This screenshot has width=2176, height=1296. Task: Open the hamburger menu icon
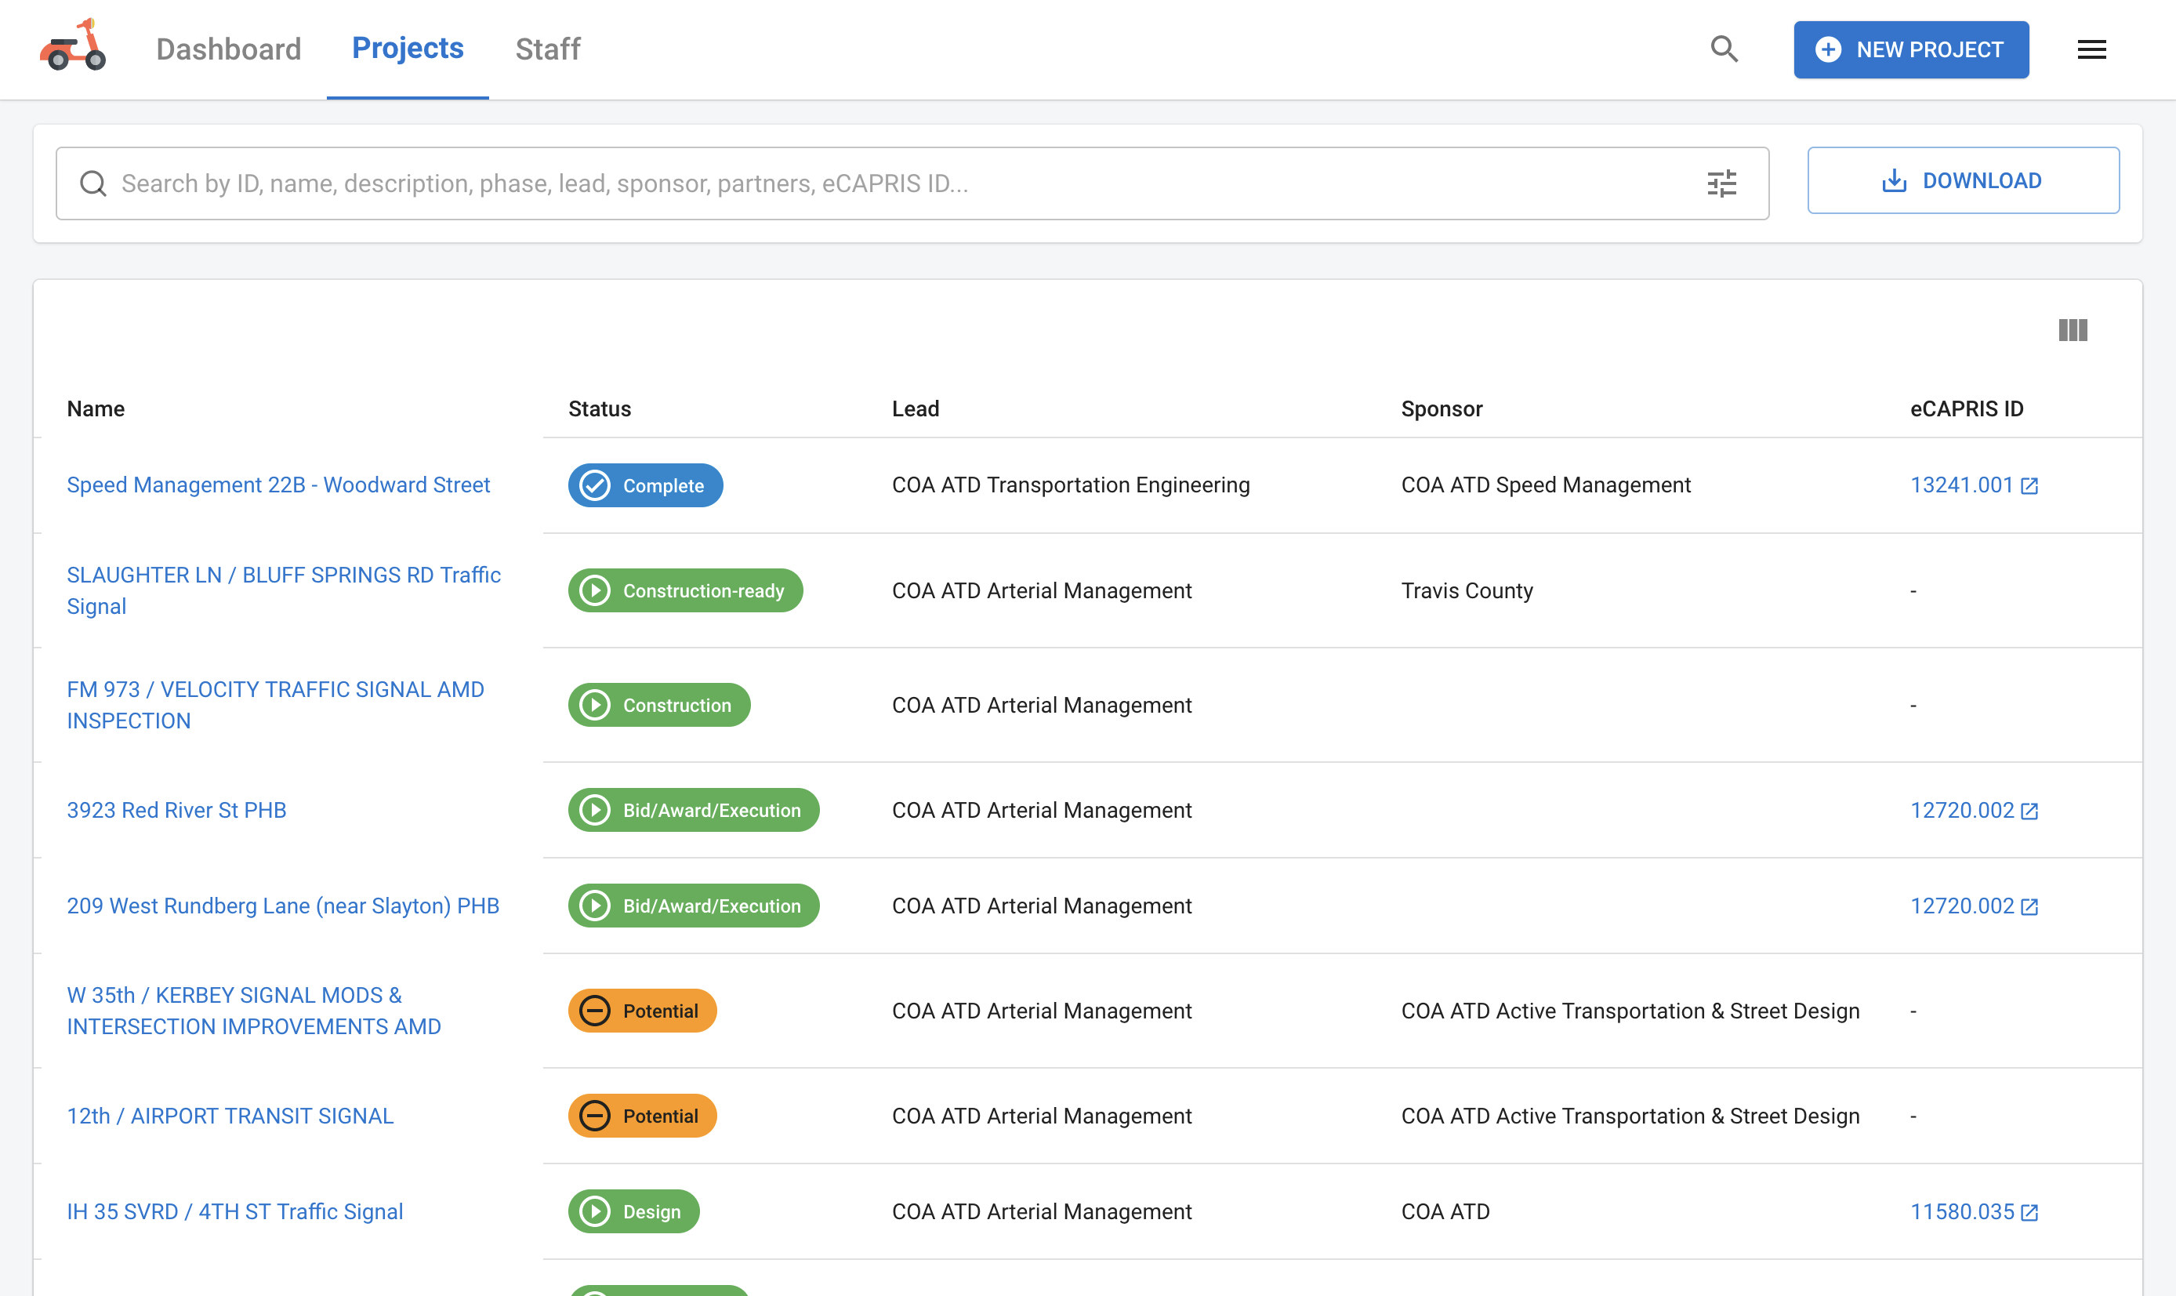pyautogui.click(x=2091, y=49)
